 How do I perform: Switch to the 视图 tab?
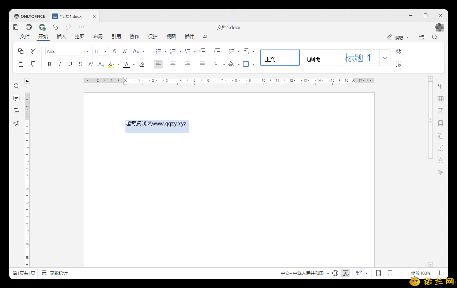tap(171, 36)
